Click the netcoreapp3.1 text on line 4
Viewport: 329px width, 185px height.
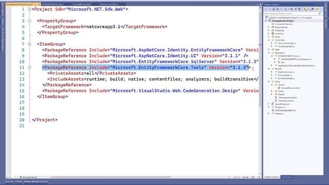(103, 27)
